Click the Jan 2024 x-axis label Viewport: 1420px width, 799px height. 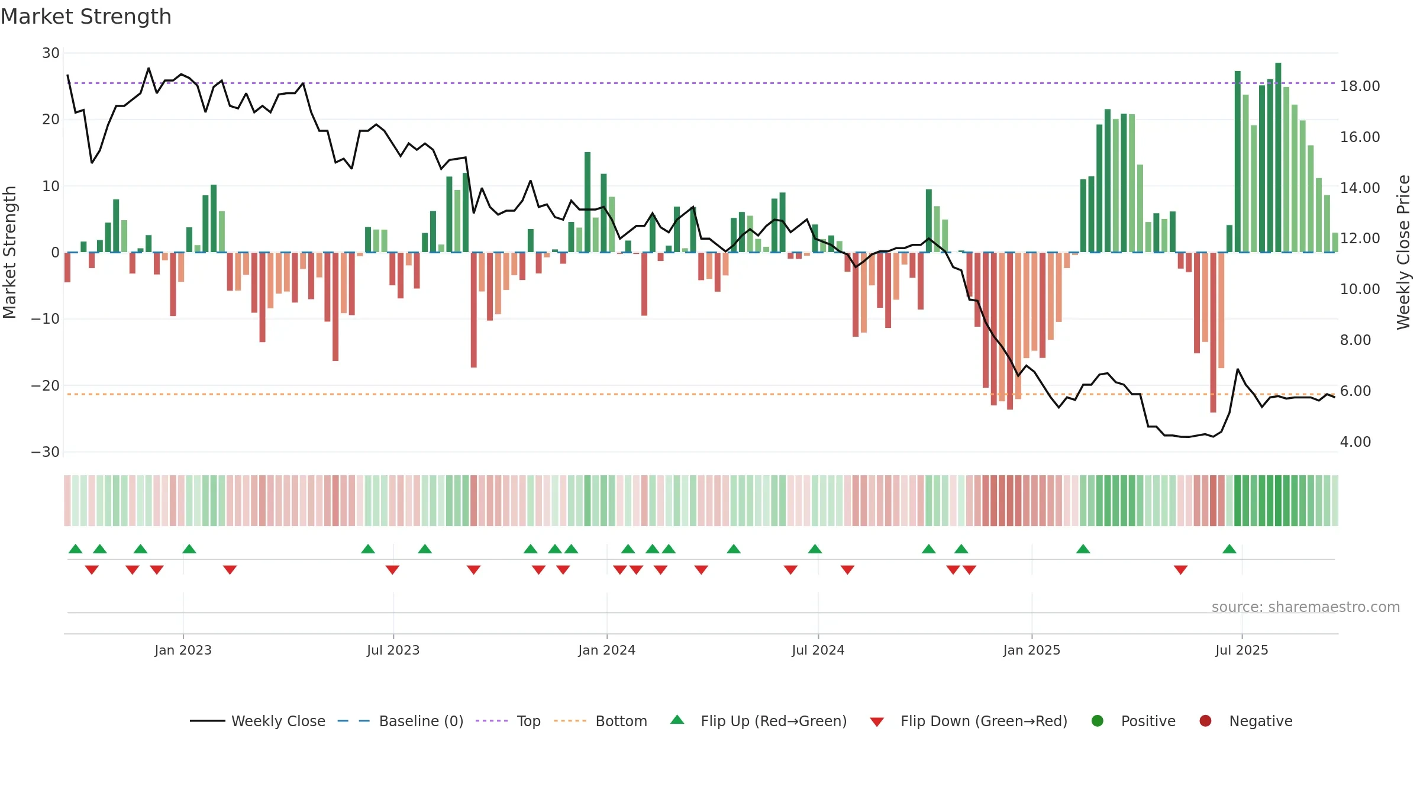606,650
